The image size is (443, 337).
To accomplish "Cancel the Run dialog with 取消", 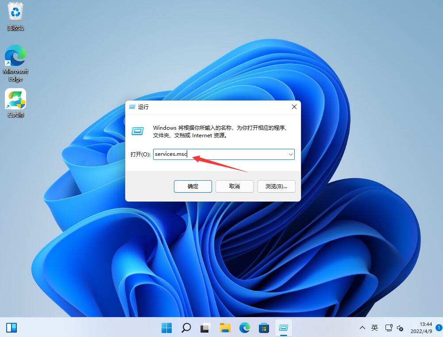I will click(x=234, y=186).
